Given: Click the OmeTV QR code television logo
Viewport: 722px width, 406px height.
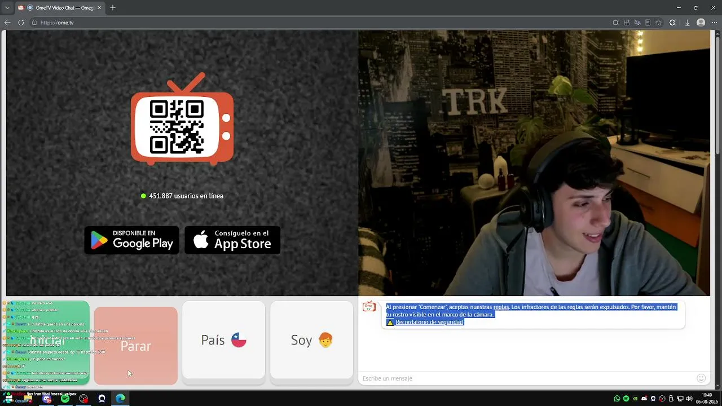Looking at the screenshot, I should (x=182, y=119).
